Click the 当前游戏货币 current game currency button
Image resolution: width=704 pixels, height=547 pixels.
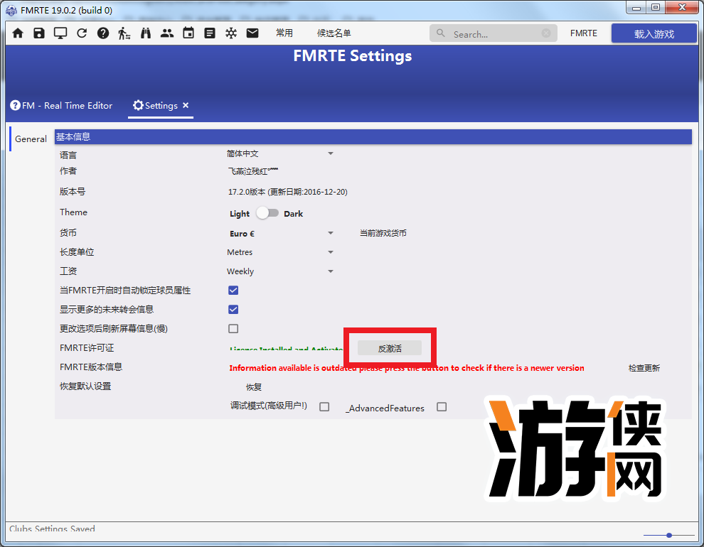[x=383, y=233]
